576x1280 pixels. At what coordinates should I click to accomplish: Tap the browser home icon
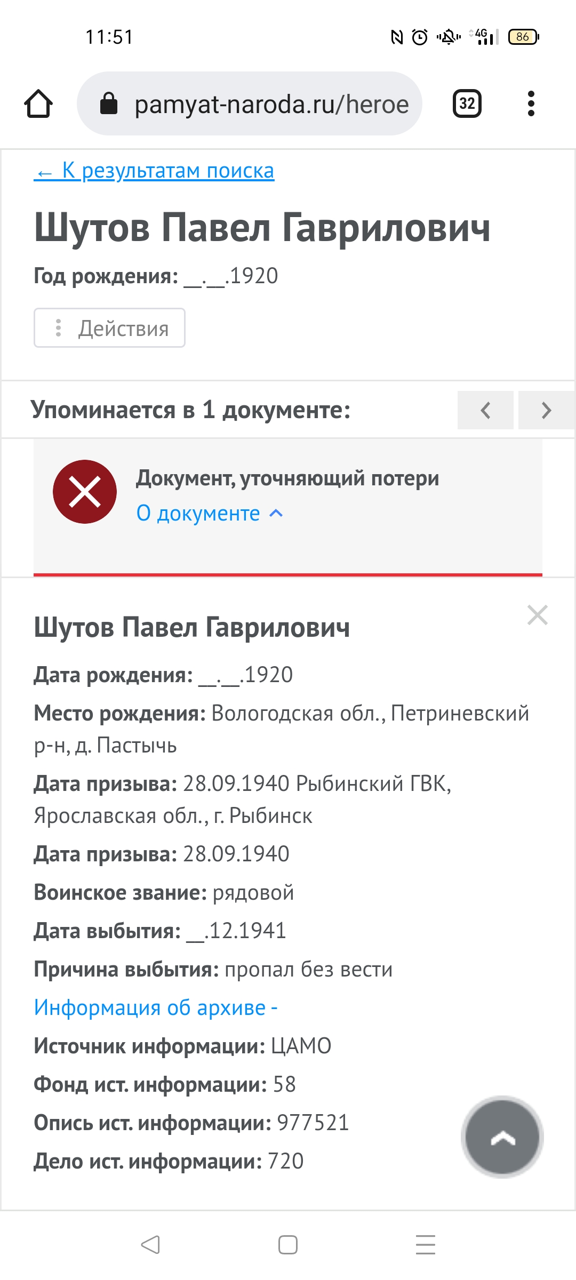[38, 103]
